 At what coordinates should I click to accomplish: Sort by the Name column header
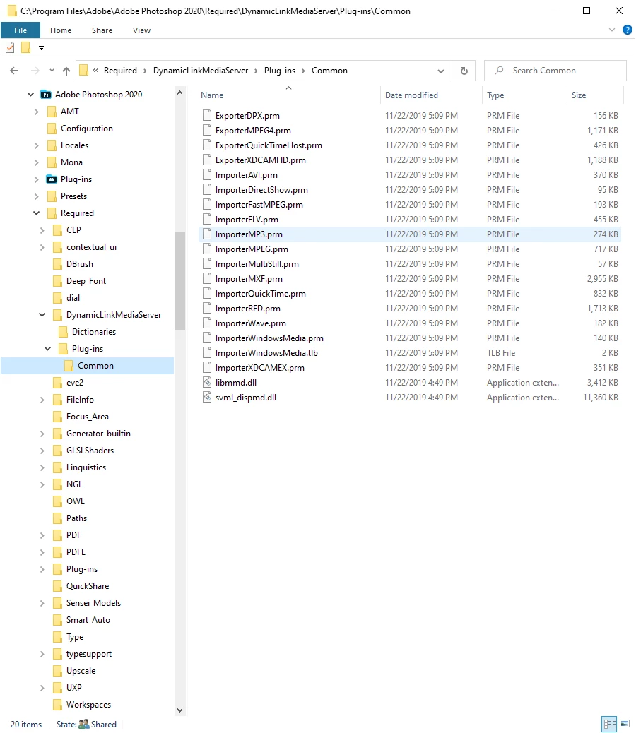click(212, 95)
